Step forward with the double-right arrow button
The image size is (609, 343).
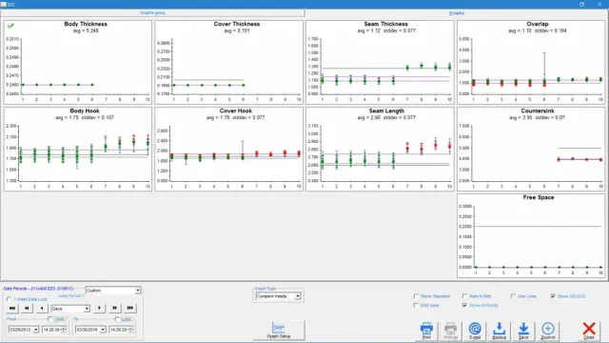pos(114,308)
